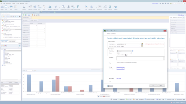186x104 pixels.
Task: Click the No columns indexed link
Action: coord(121,69)
